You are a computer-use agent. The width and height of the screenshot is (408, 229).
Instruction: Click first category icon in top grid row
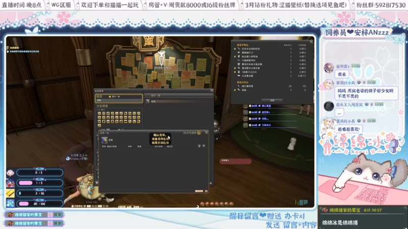pyautogui.click(x=99, y=113)
